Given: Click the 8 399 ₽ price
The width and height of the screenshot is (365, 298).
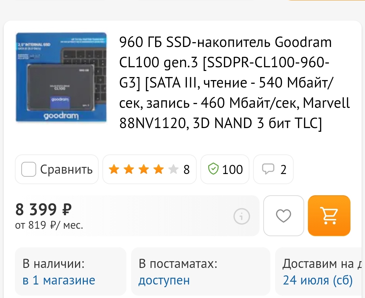Looking at the screenshot, I should (44, 210).
